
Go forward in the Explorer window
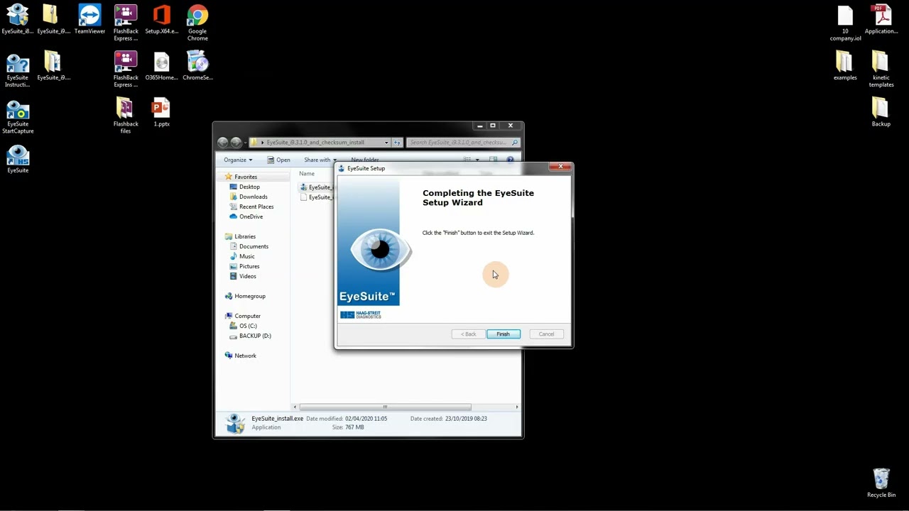(236, 142)
